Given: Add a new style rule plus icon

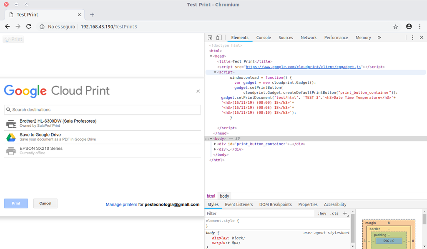Looking at the screenshot, I should [345, 213].
